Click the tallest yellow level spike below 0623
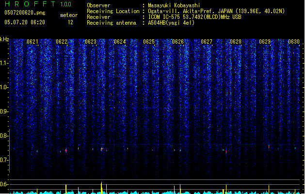Image resolution: width=305 pixels, height=194 pixels. coord(101,188)
